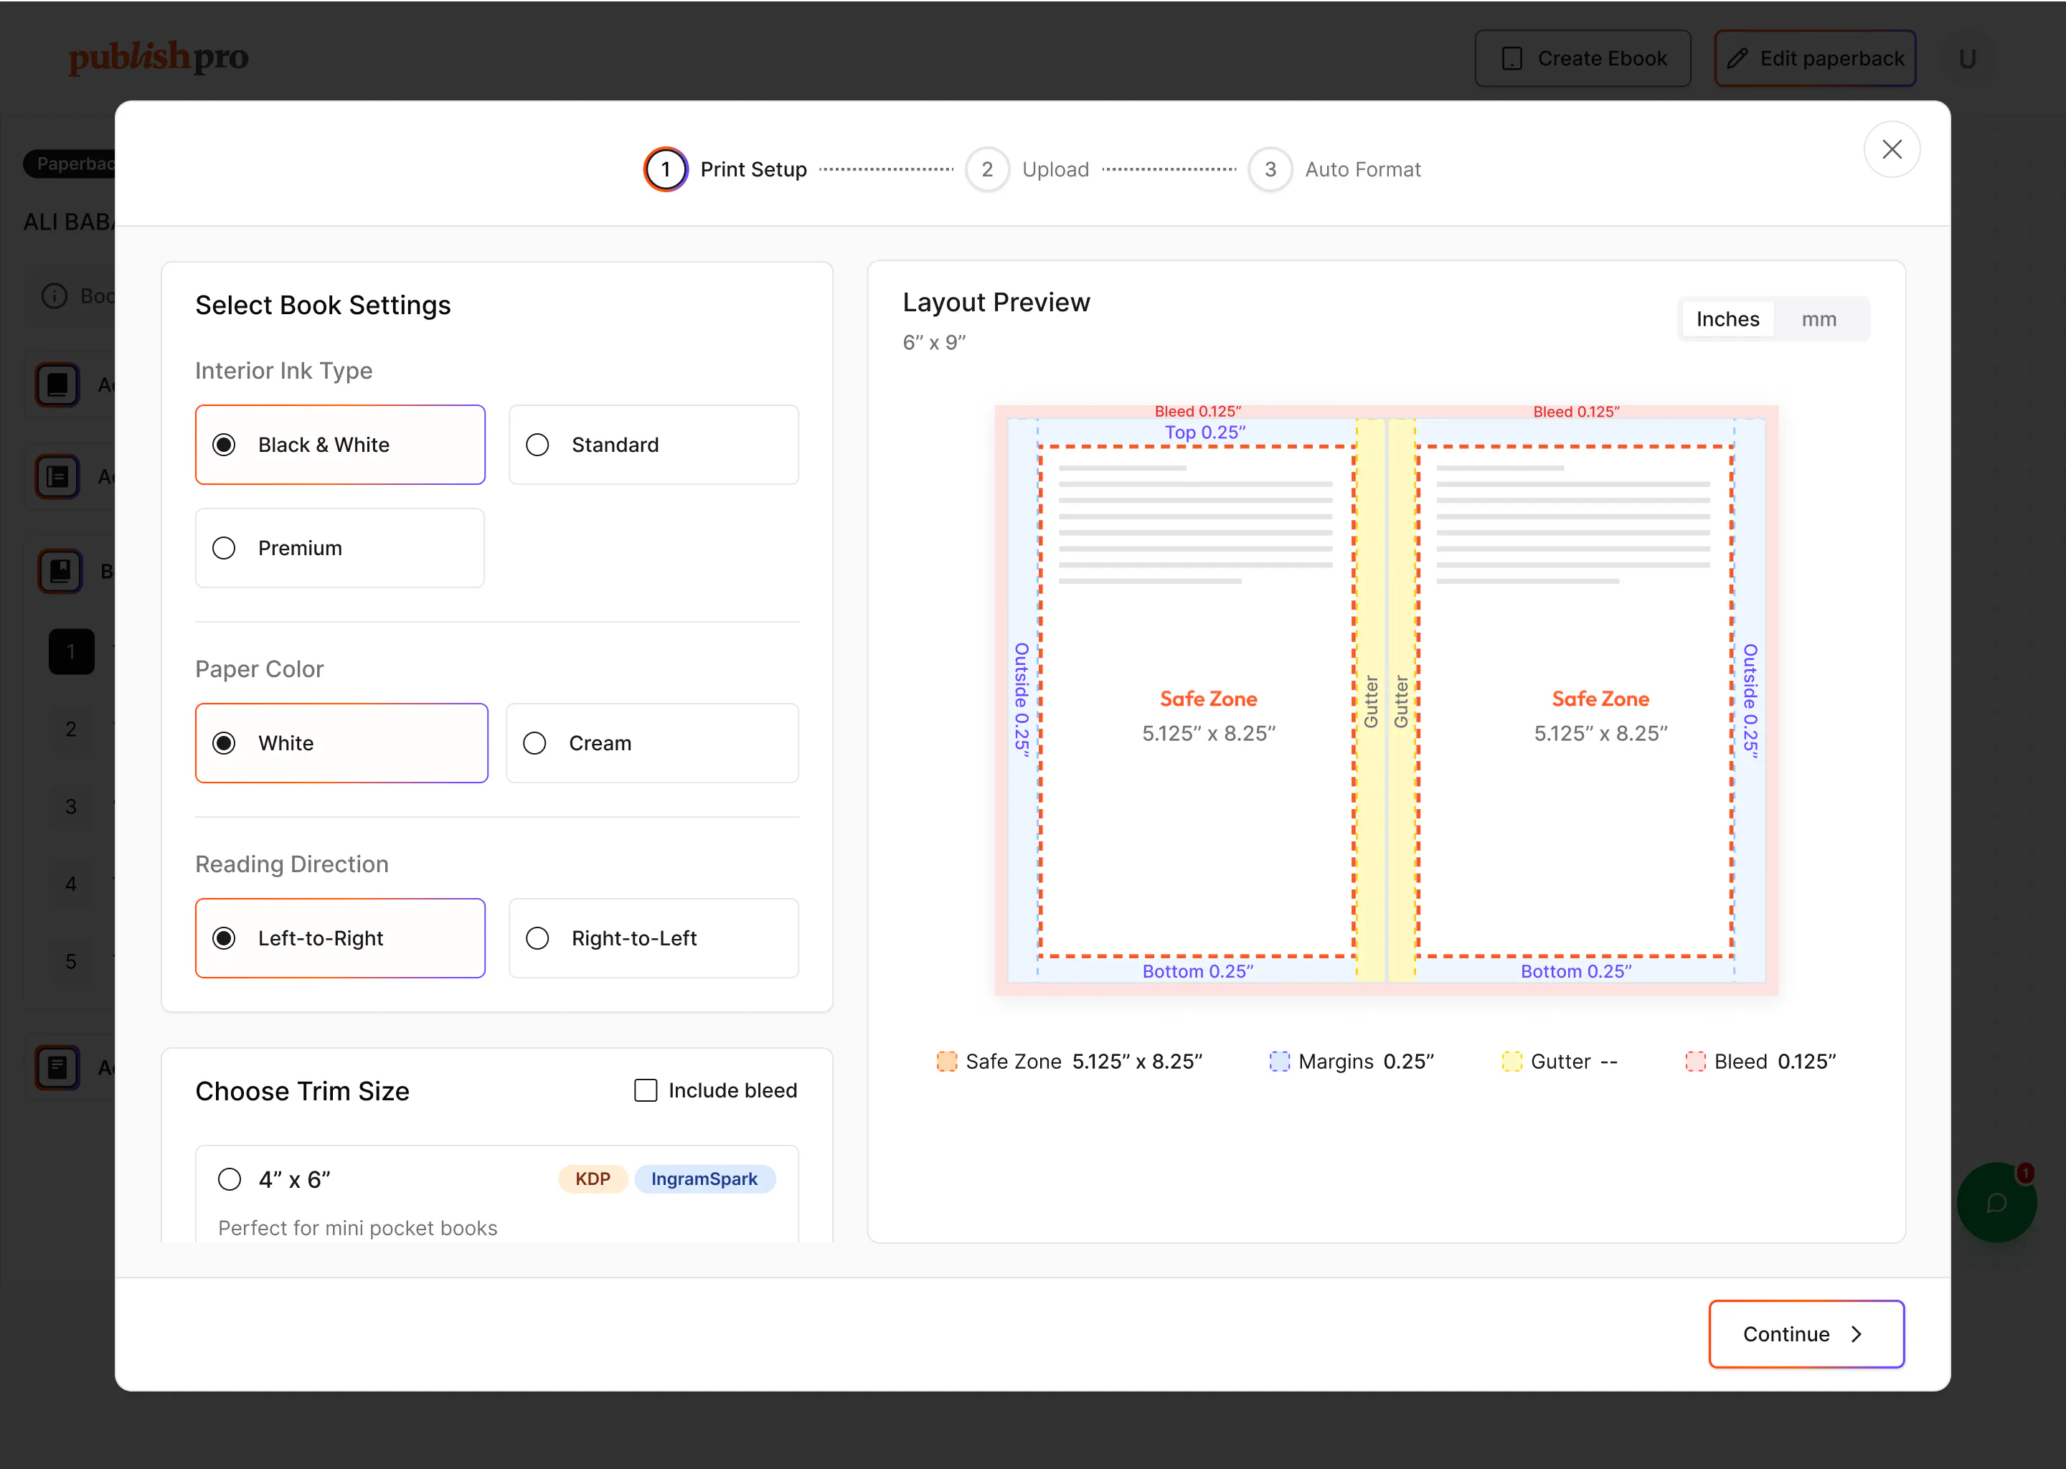Click the right page Safe Zone preview
This screenshot has height=1469, width=2066.
1575,701
